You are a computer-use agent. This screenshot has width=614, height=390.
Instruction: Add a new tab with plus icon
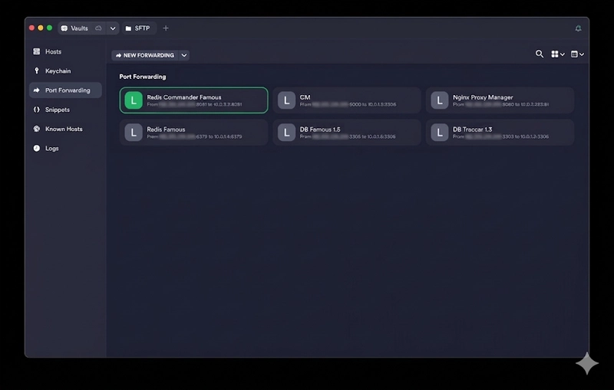[x=166, y=28]
